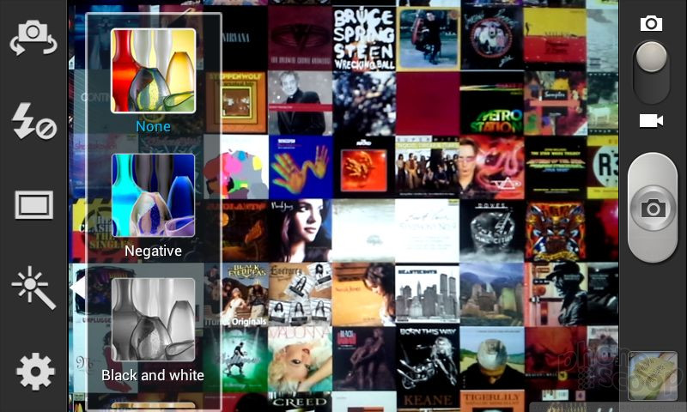Image resolution: width=687 pixels, height=412 pixels.
Task: Switch between front and rear camera
Action: pos(33,38)
